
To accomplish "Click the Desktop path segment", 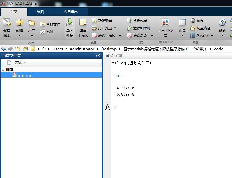I will coord(109,49).
